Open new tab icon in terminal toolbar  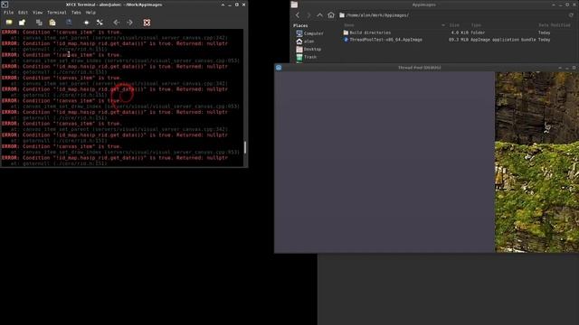(9, 23)
